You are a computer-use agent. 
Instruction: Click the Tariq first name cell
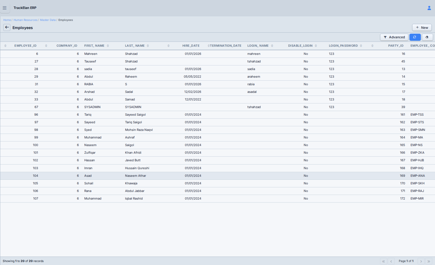click(x=88, y=115)
